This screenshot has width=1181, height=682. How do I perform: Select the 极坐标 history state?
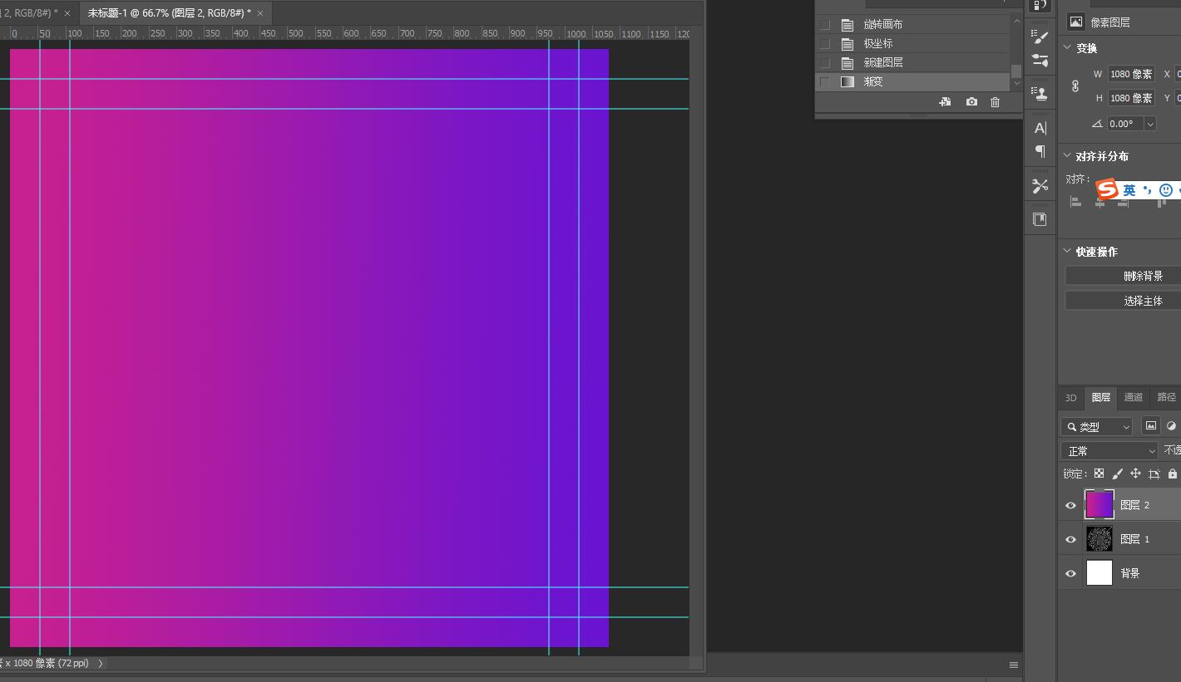click(913, 43)
